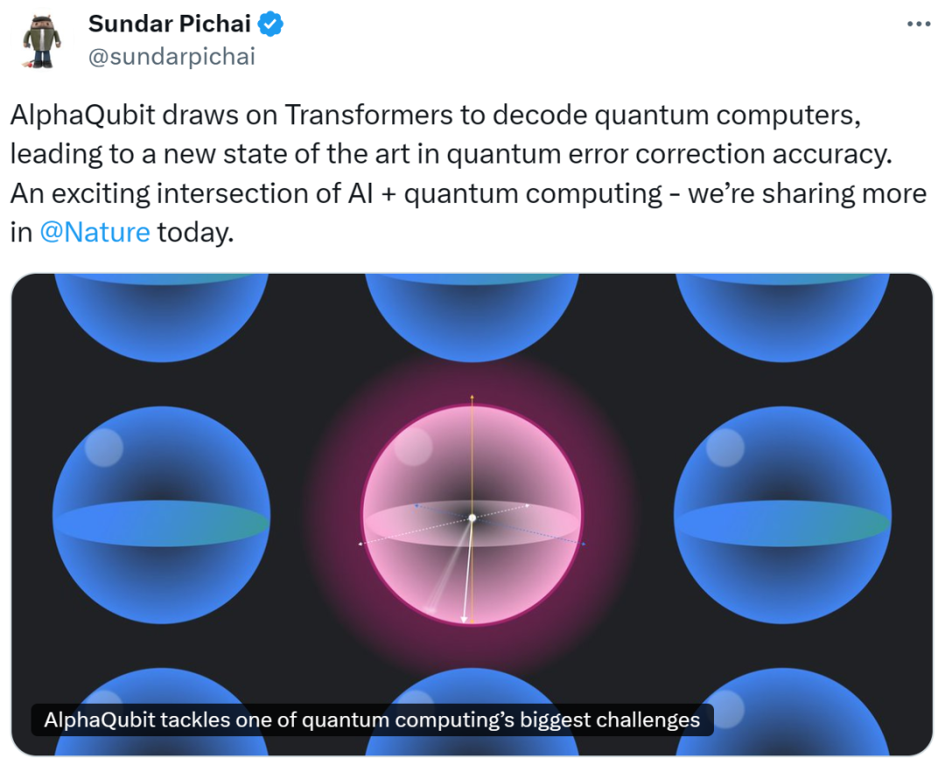Screen dimensions: 945x765
Task: Click the top center blue sphere
Action: click(472, 316)
